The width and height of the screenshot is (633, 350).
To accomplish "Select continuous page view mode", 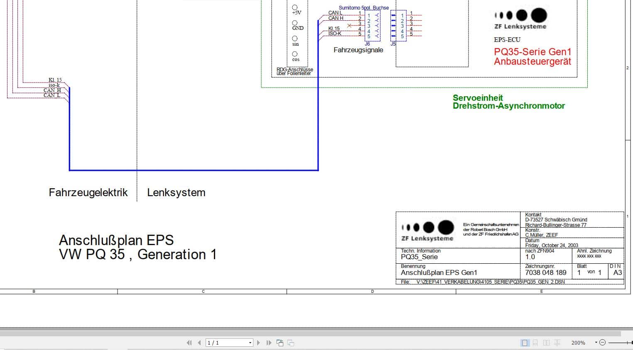I will tap(535, 343).
